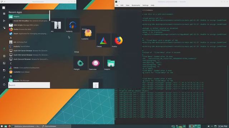Open Dolphin File Manager in the app list

click(x=29, y=80)
